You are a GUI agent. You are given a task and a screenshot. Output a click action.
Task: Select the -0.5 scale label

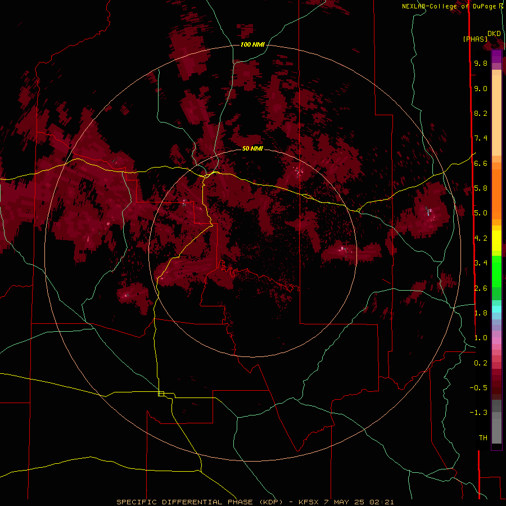(x=478, y=388)
